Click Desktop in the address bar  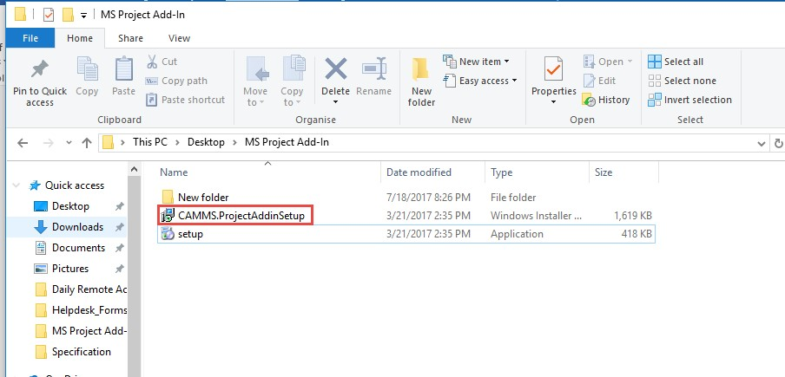(x=206, y=142)
